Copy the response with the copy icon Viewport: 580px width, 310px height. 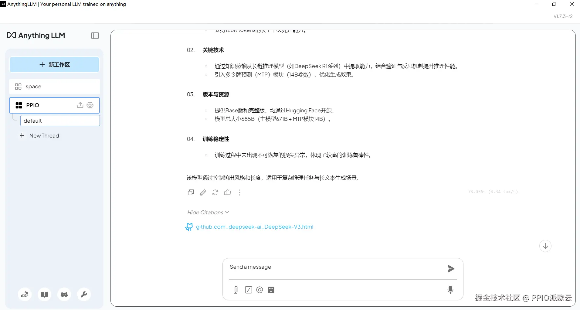tap(191, 192)
